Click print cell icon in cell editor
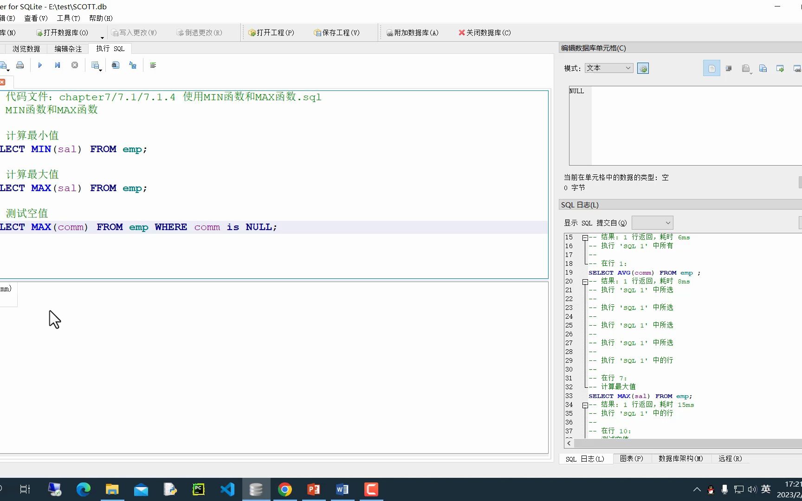Viewport: 802px width, 501px height. 746,69
